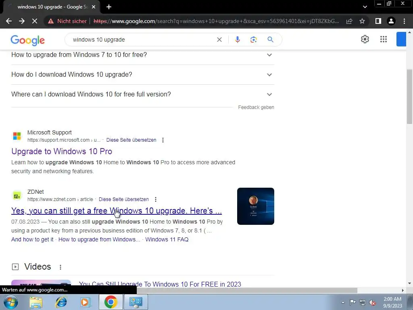413x310 pixels.
Task: Click the ZDNet favicon
Action: 17,196
